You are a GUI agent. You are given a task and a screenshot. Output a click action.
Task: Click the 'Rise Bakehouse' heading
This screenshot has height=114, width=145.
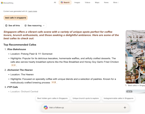point(17,49)
